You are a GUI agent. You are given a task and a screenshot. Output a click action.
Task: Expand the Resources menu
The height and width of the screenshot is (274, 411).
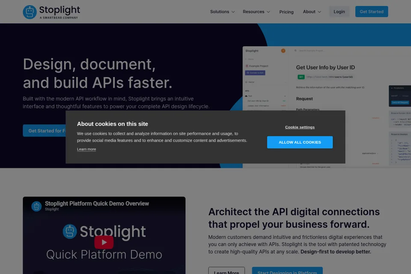tap(256, 12)
